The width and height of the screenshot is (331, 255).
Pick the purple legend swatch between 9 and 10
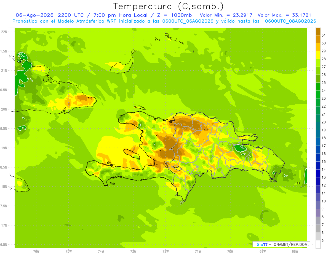tap(318, 205)
